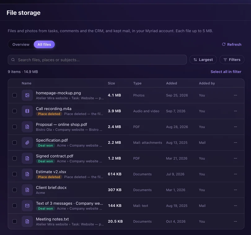
Task: Refresh the file list
Action: point(231,45)
